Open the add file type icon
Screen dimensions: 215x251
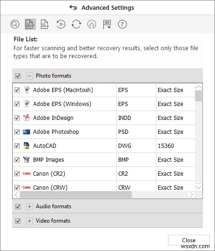coord(45,24)
